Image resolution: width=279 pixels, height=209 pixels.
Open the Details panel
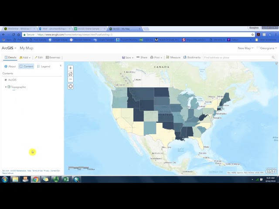click(x=10, y=57)
